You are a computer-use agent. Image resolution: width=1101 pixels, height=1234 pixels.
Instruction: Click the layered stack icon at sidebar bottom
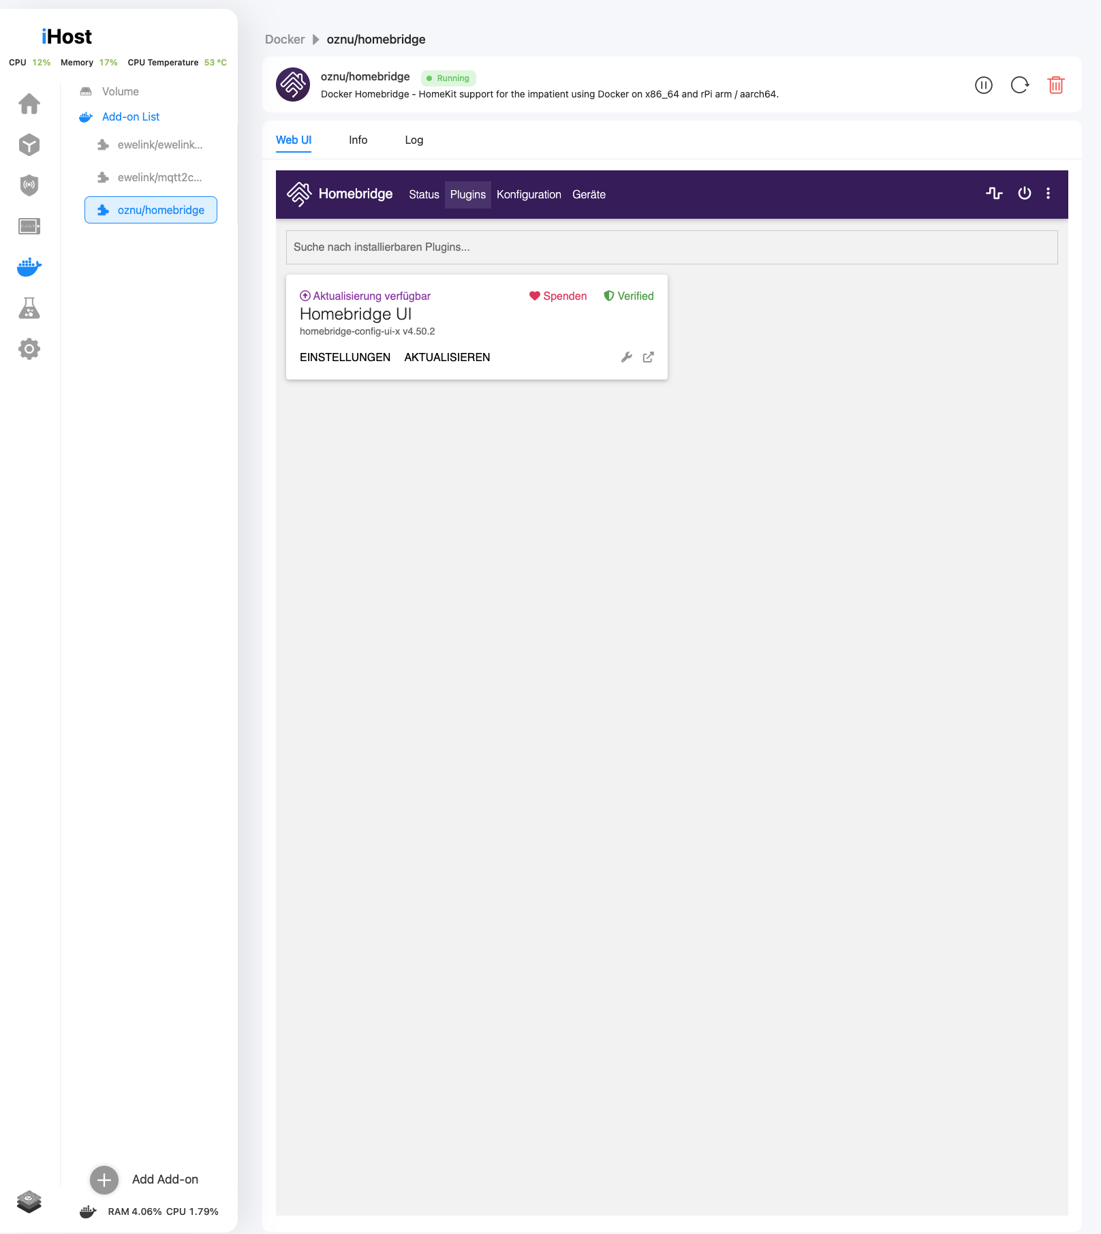click(29, 1201)
